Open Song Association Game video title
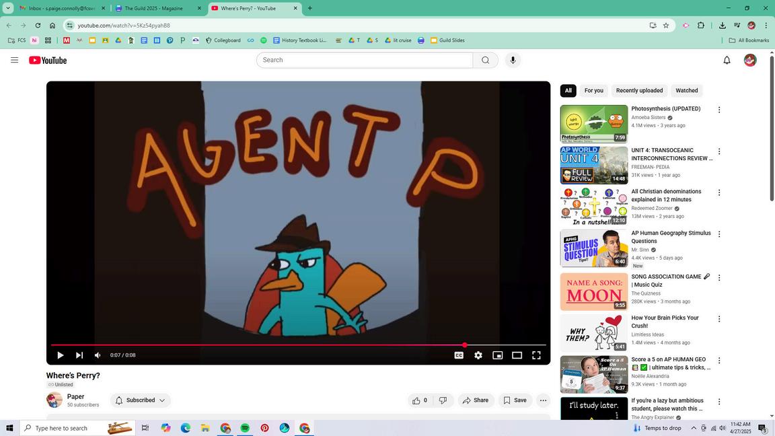Image resolution: width=775 pixels, height=436 pixels. click(x=670, y=281)
